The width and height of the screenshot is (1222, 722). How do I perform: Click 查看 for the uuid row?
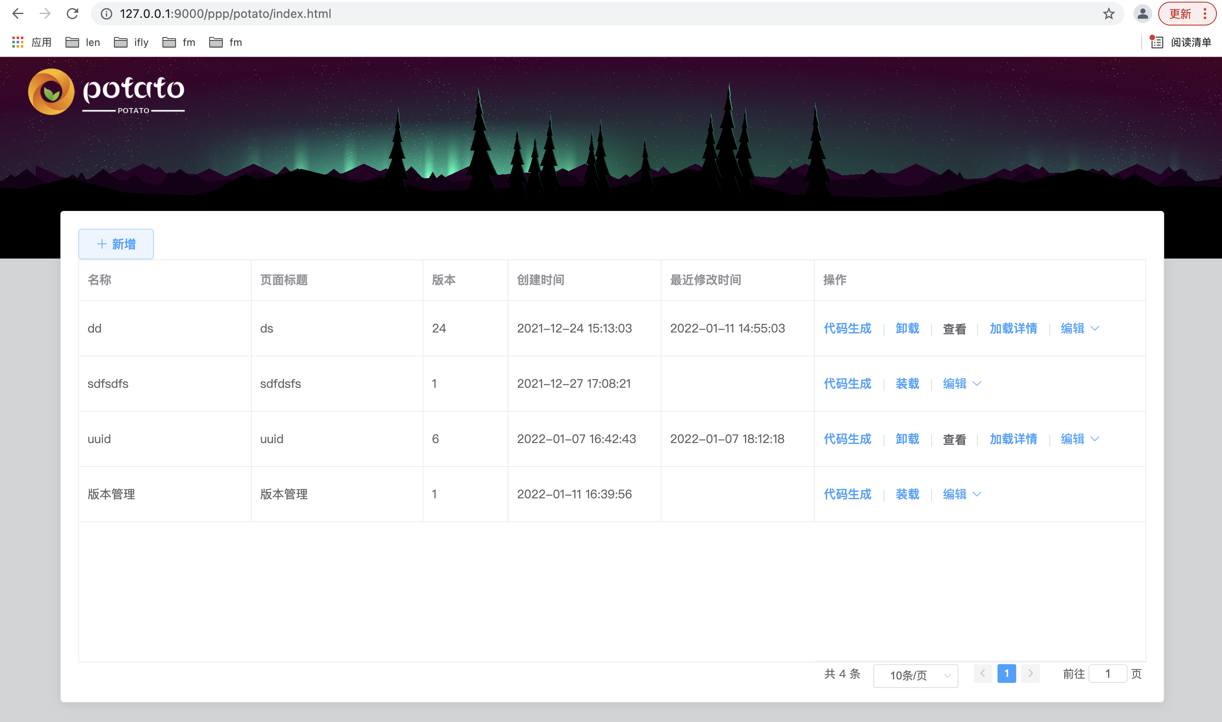pos(955,439)
